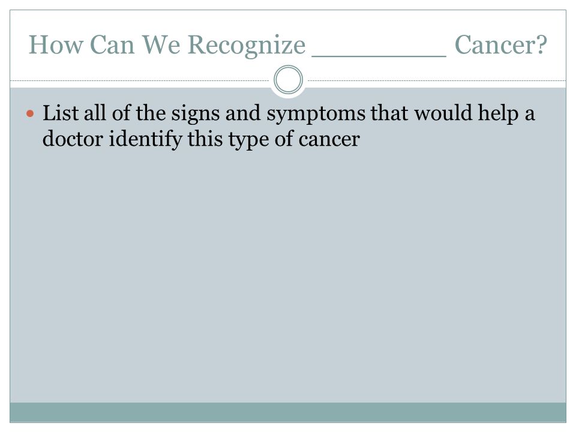576x432 pixels.
Task: Click the teal footer bar at the bottom
Action: (288, 412)
